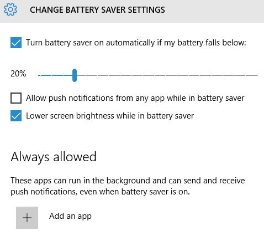Image resolution: width=264 pixels, height=236 pixels.
Task: Click the blue settings gear icon
Action: pos(10,9)
